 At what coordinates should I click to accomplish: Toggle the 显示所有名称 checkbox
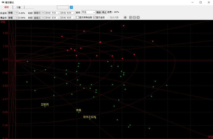77,17
